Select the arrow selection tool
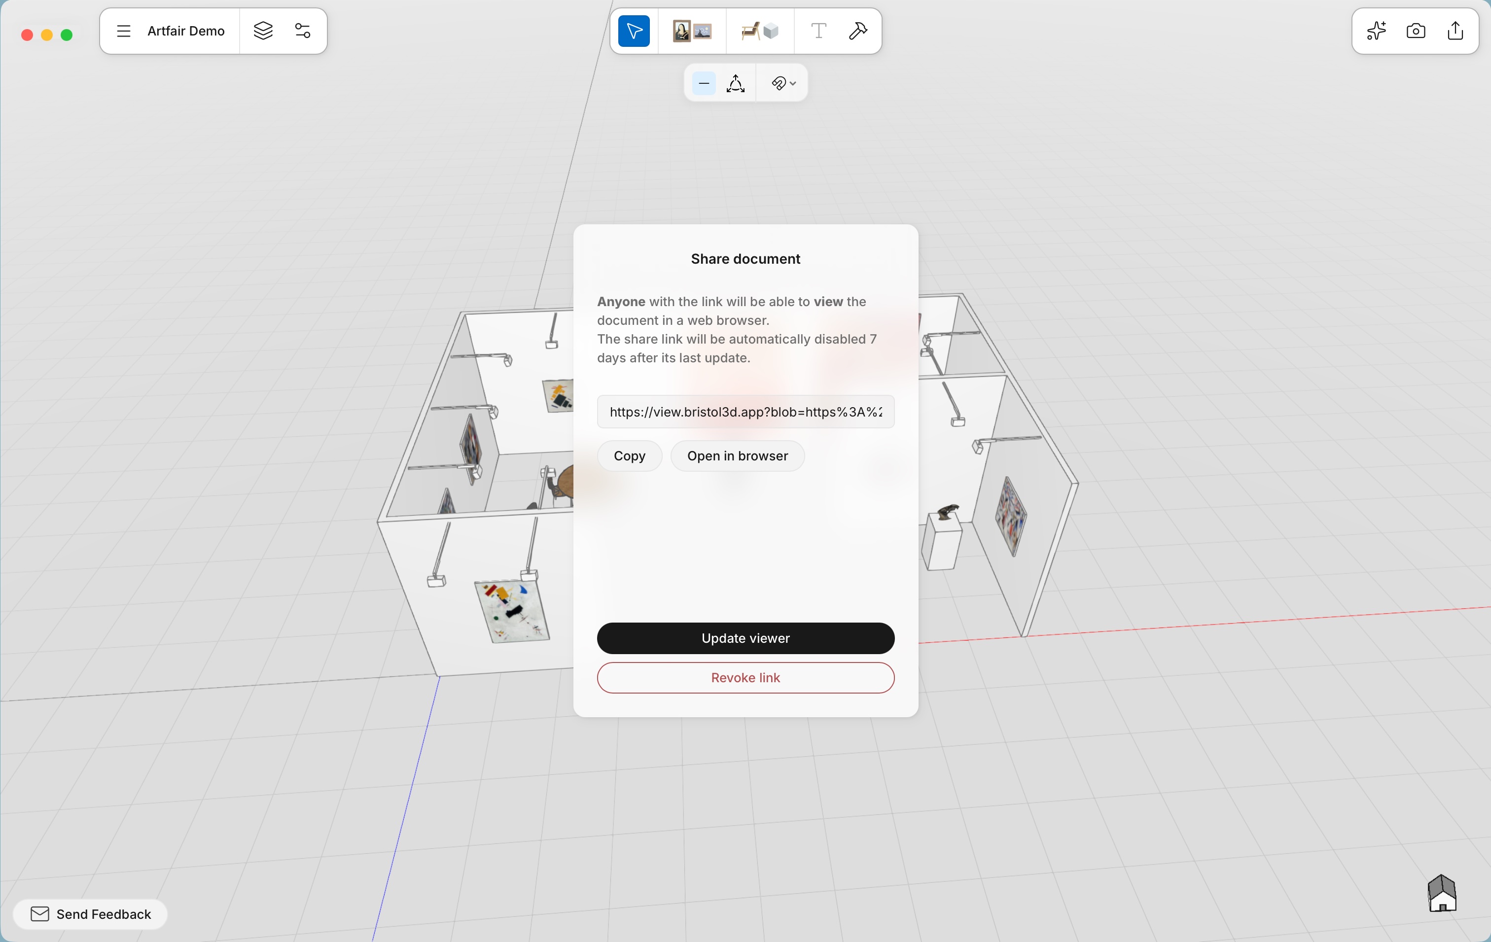Screen dimensions: 1491x942 point(633,31)
